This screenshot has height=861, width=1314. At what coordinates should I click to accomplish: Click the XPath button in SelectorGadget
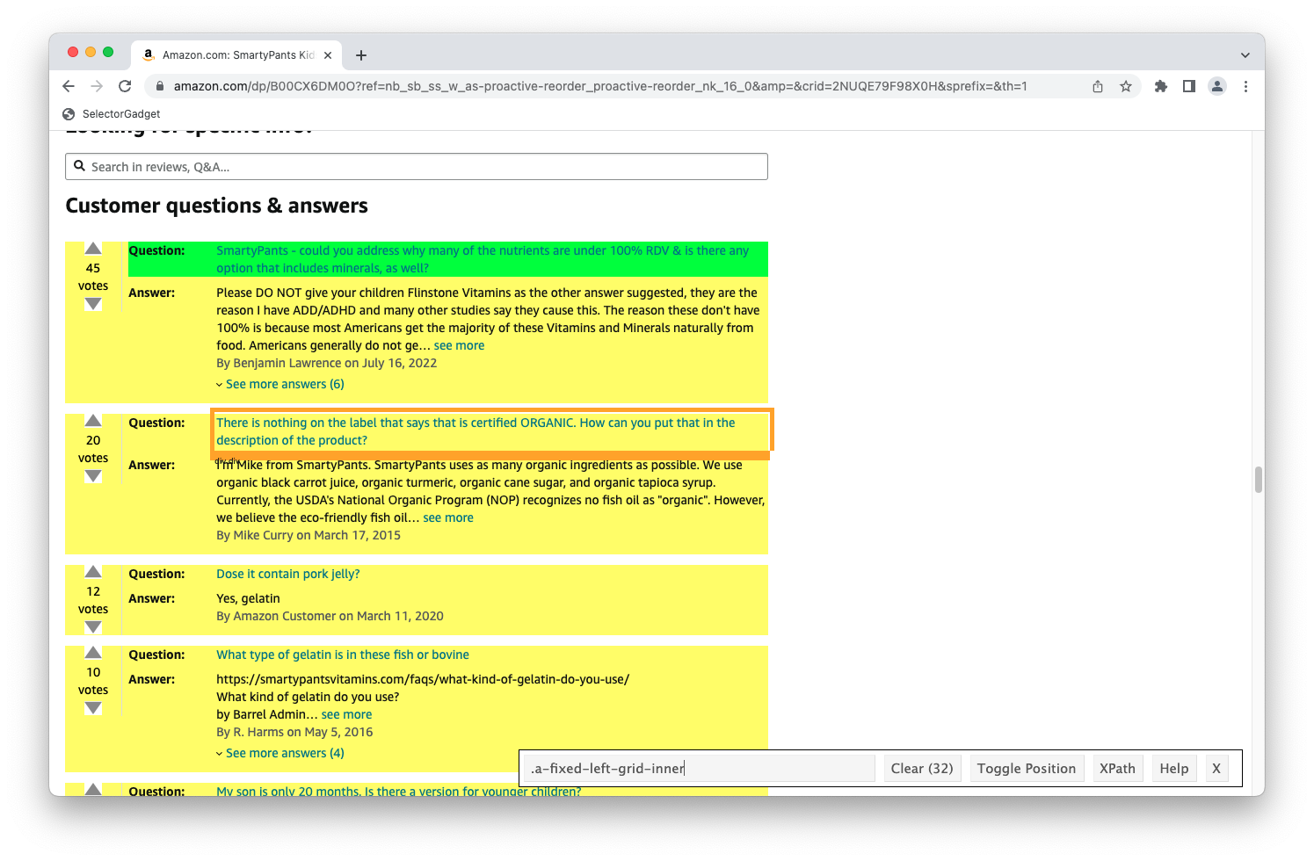tap(1117, 769)
